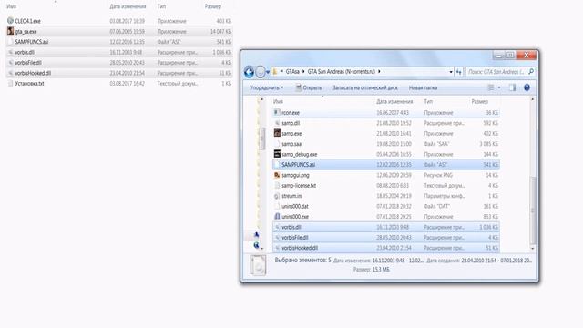Sort background list by 'Дата изменения' column

tap(128, 6)
